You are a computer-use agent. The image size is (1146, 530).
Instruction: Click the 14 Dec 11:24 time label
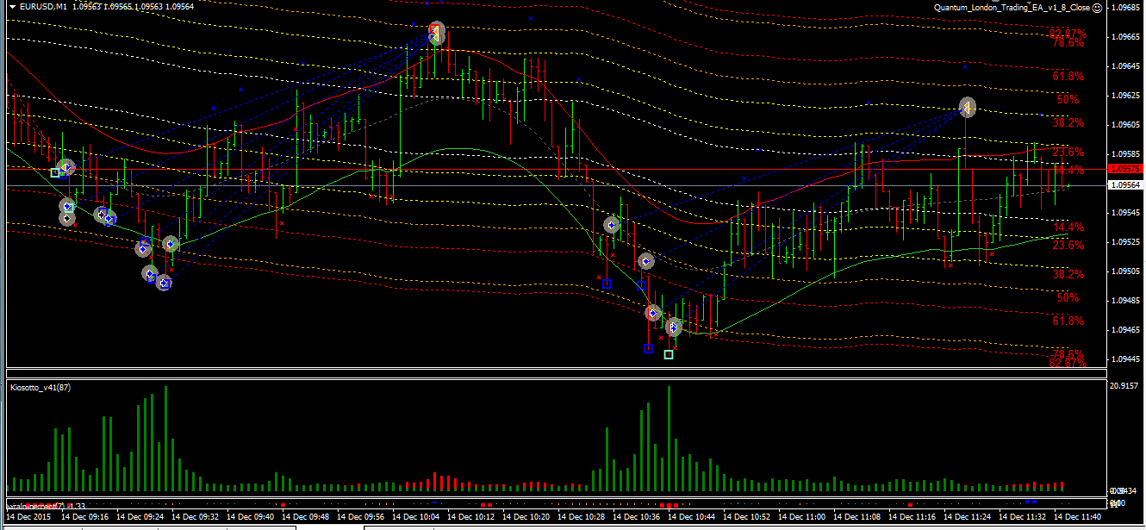967,517
